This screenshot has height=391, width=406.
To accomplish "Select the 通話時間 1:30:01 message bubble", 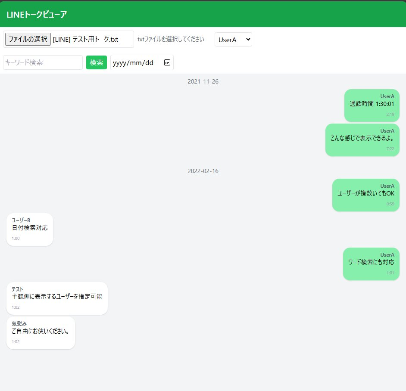I will click(x=372, y=105).
